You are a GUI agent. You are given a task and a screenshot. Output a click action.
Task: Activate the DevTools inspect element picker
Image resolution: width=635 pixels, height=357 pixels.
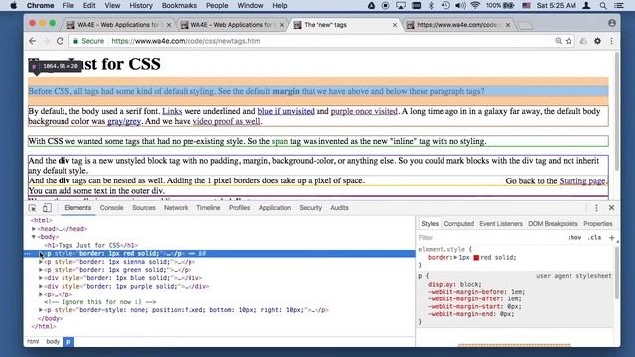[x=33, y=208]
